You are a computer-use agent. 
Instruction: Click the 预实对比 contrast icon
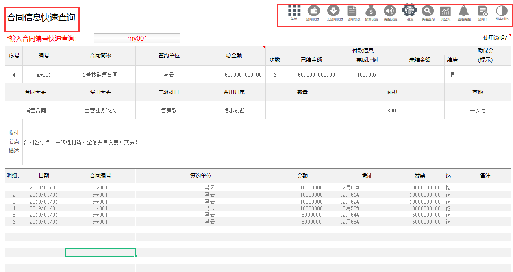(502, 11)
